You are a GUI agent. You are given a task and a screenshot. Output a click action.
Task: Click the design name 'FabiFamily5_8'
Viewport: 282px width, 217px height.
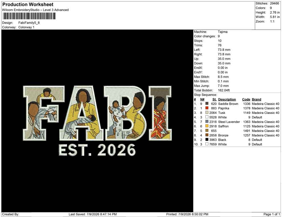point(29,23)
